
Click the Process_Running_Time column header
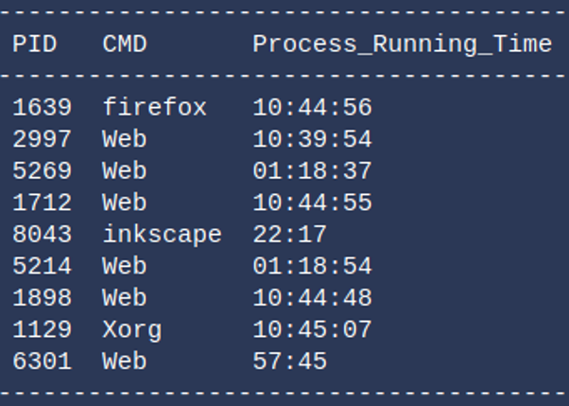(x=402, y=44)
